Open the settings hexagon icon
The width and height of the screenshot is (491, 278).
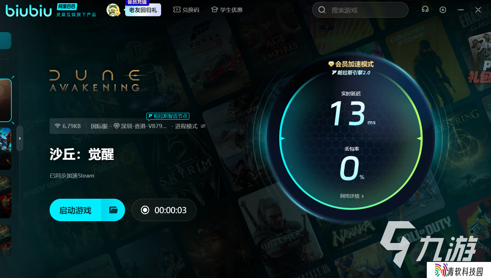(x=443, y=10)
